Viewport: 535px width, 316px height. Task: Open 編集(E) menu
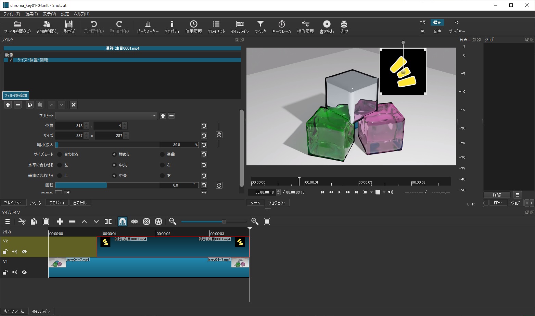(x=31, y=14)
